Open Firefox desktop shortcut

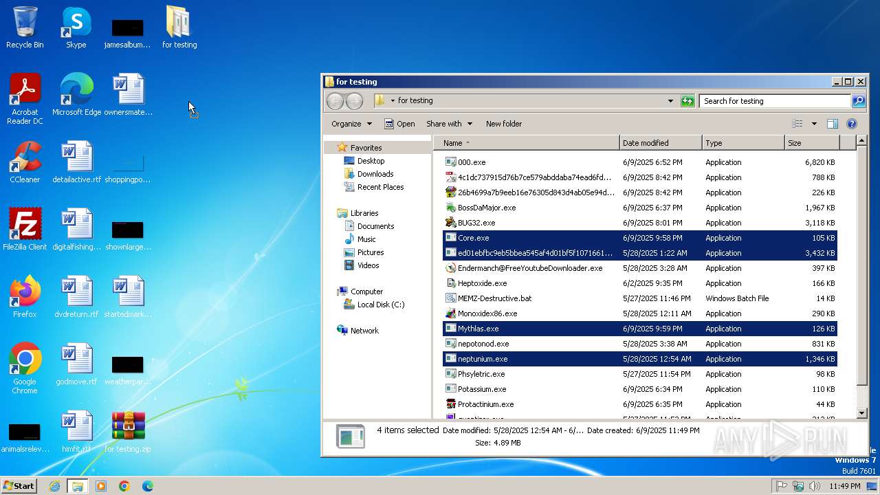[25, 297]
